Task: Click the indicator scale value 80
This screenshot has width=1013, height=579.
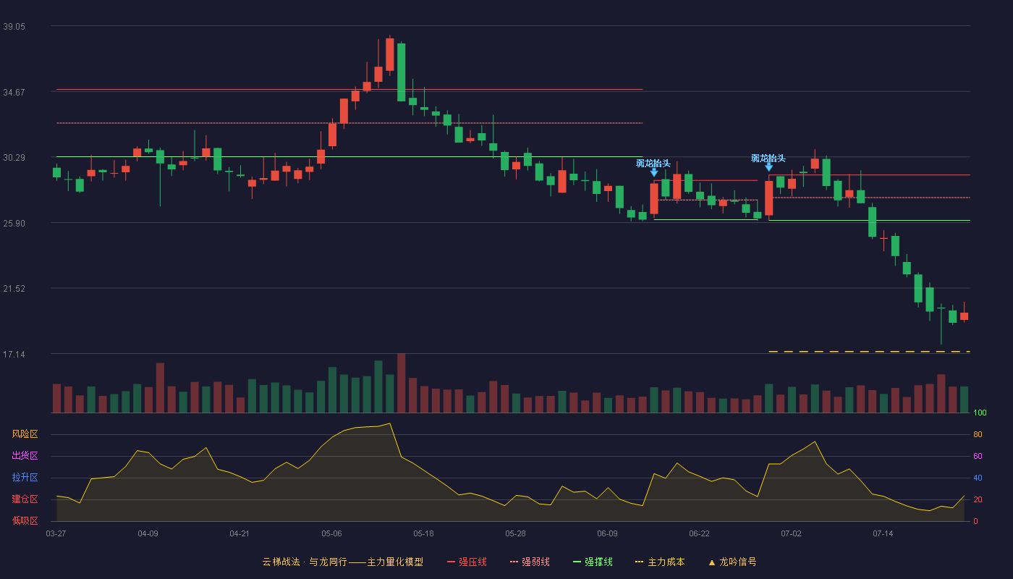Action: 978,434
